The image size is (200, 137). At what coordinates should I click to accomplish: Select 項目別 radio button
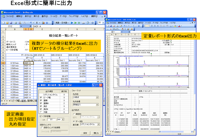[74, 114]
